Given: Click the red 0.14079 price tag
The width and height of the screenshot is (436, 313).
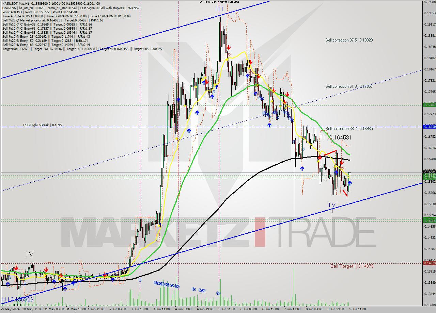Looking at the screenshot, I should point(429,263).
